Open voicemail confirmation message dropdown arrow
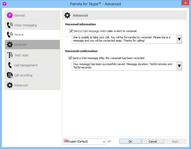The height and width of the screenshot is (149, 191). 179,66
